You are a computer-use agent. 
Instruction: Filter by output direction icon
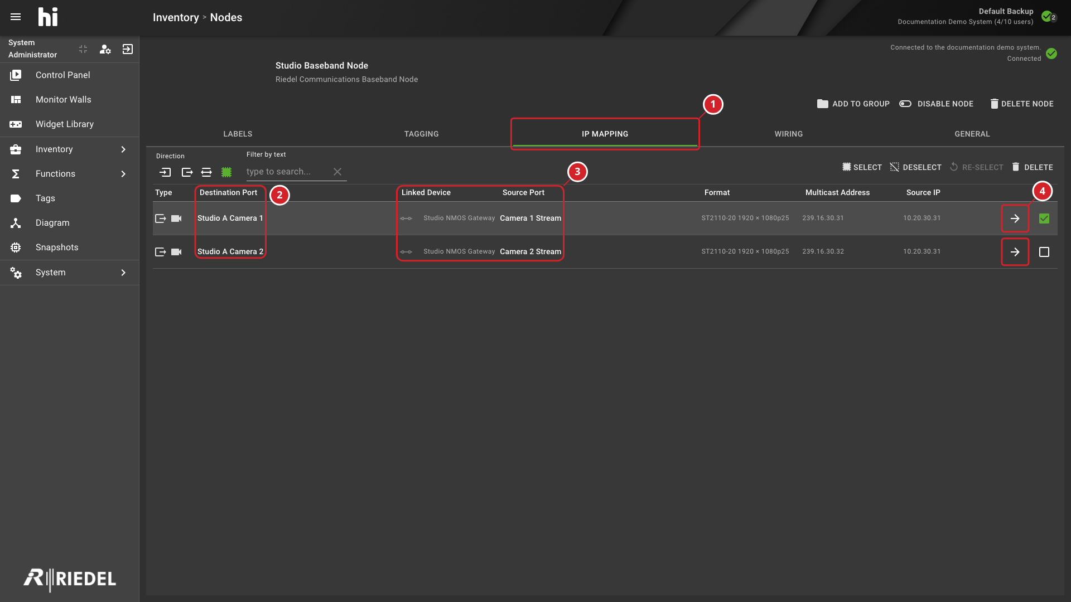tap(187, 172)
